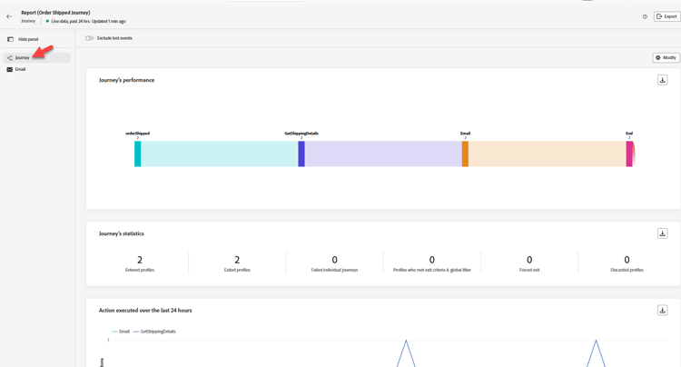Click the orderShipped label

point(138,134)
